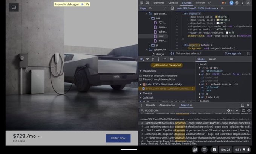Click the DOGECOIN search input field
Image resolution: width=256 pixels, height=154 pixels.
click(x=185, y=110)
